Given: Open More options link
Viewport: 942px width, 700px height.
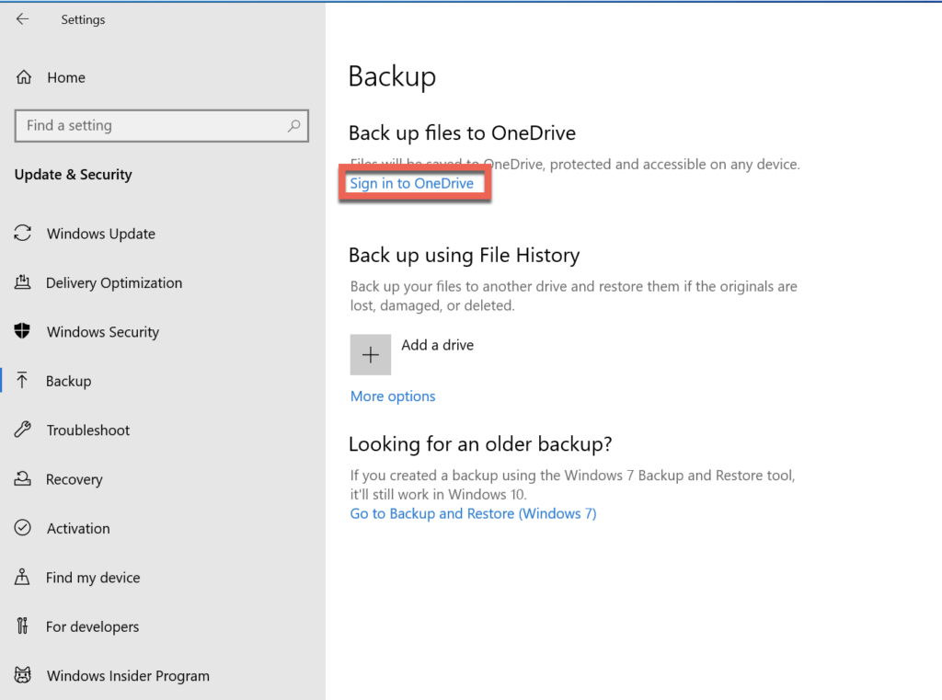Looking at the screenshot, I should 393,396.
